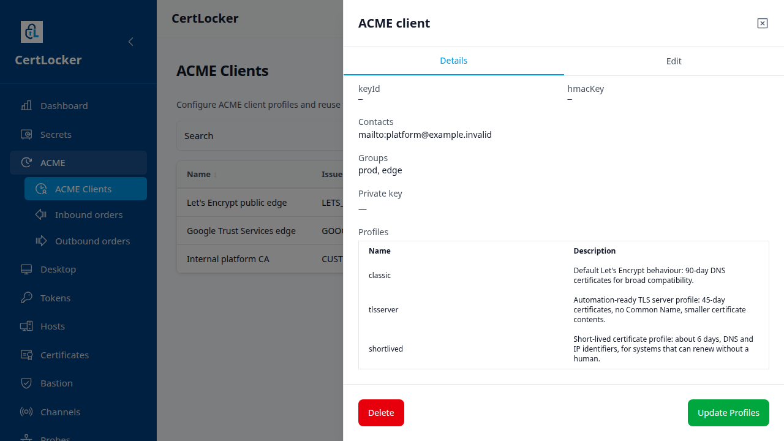Collapse sidebar with the chevron arrow
This screenshot has width=784, height=441.
[130, 42]
